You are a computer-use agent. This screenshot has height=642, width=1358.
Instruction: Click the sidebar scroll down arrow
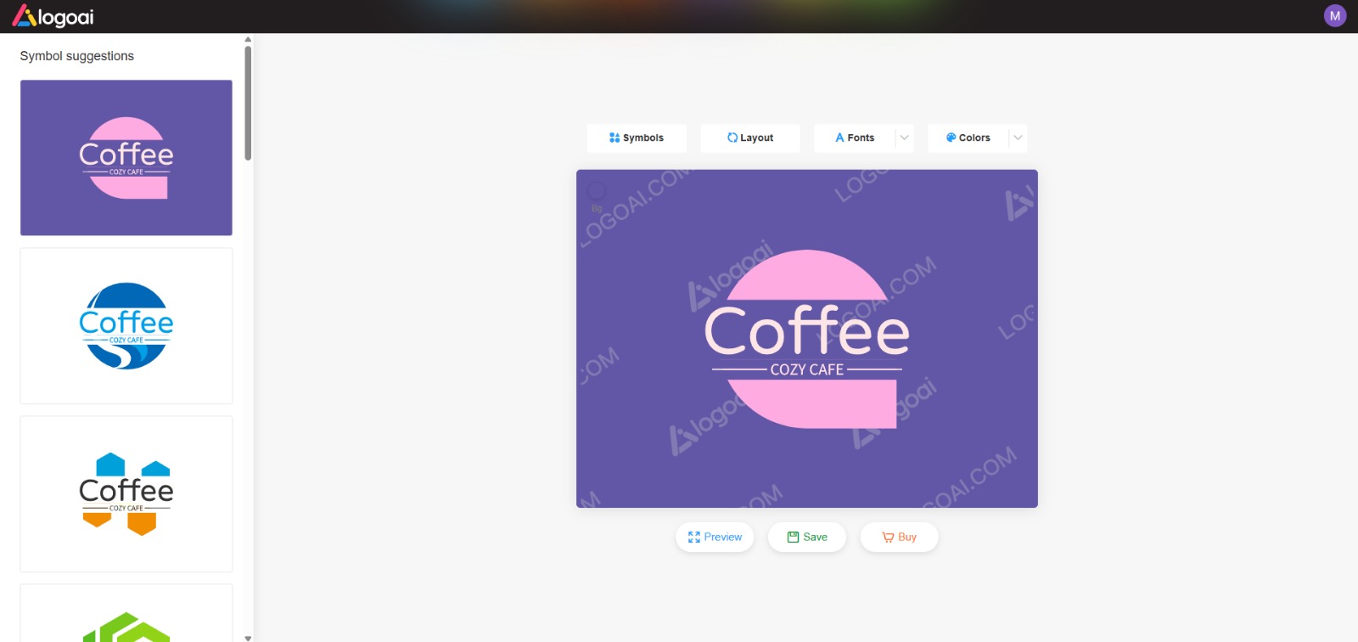[x=248, y=637]
